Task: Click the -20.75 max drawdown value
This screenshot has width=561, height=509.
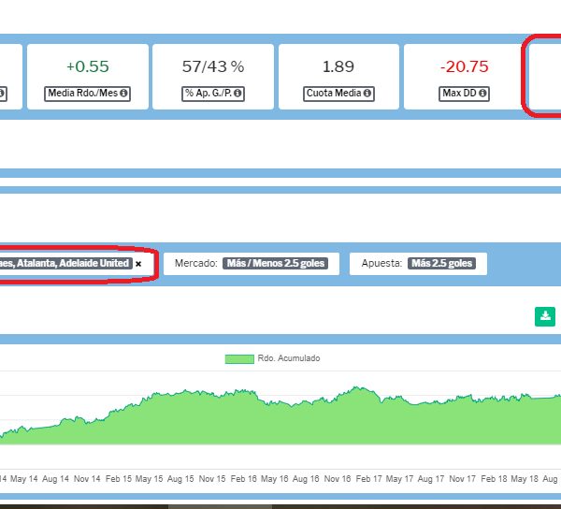Action: 464,66
